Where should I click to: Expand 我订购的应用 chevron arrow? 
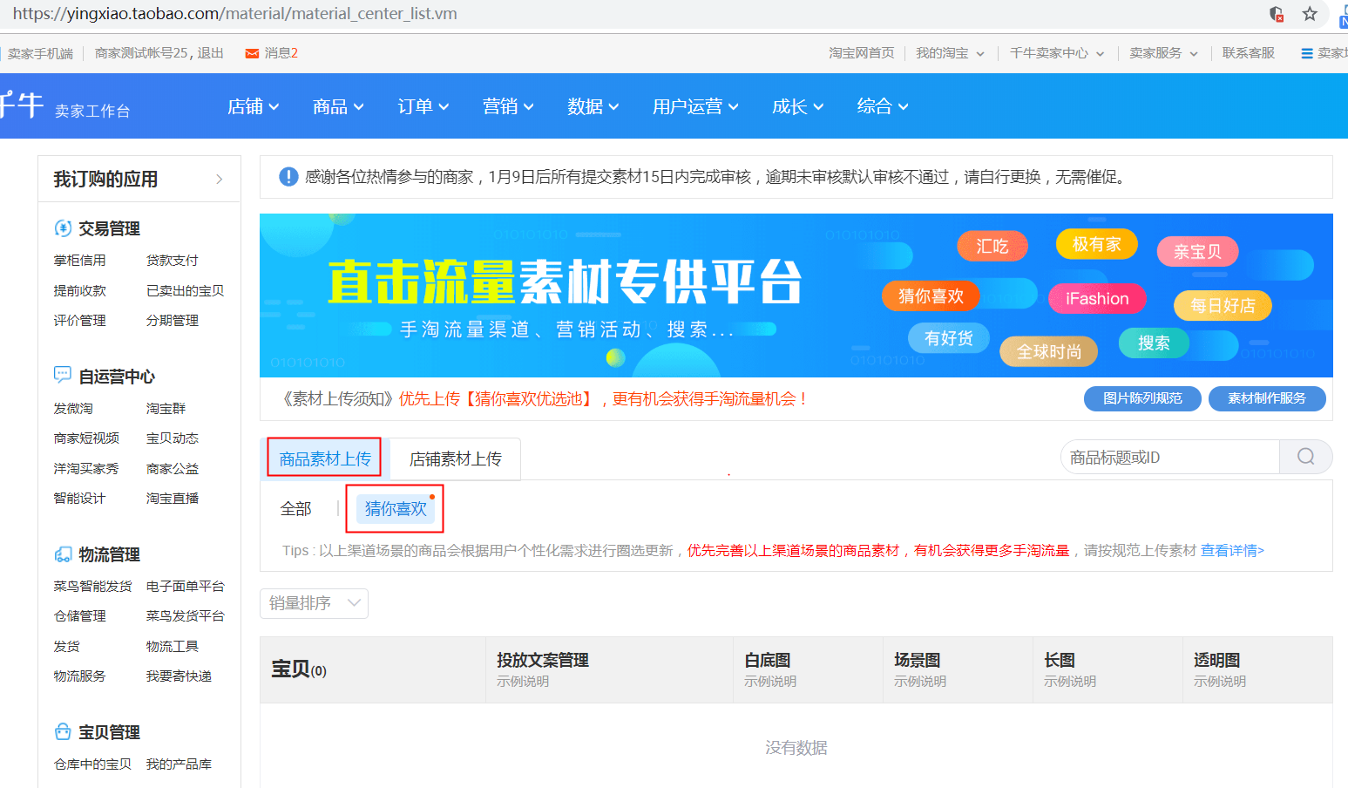(x=220, y=180)
